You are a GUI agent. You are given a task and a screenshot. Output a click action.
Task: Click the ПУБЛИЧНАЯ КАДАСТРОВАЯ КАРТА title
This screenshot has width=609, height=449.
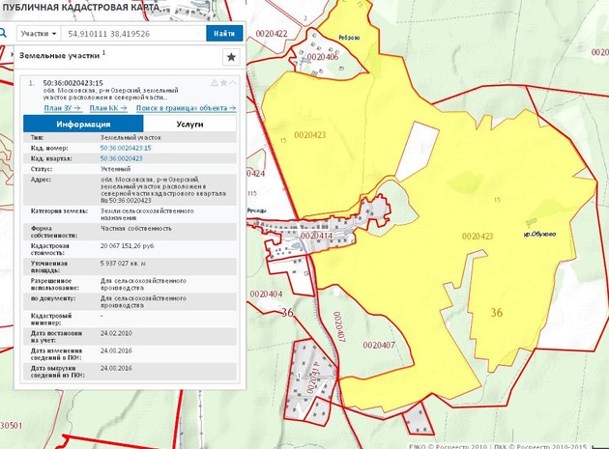tap(81, 8)
